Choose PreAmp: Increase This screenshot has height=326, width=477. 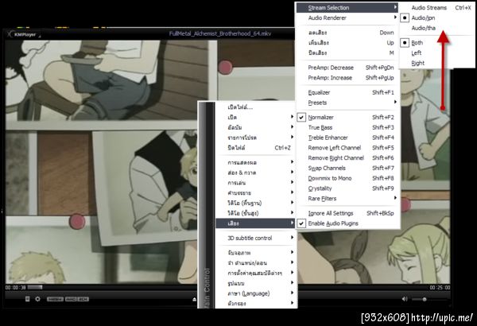[x=347, y=78]
